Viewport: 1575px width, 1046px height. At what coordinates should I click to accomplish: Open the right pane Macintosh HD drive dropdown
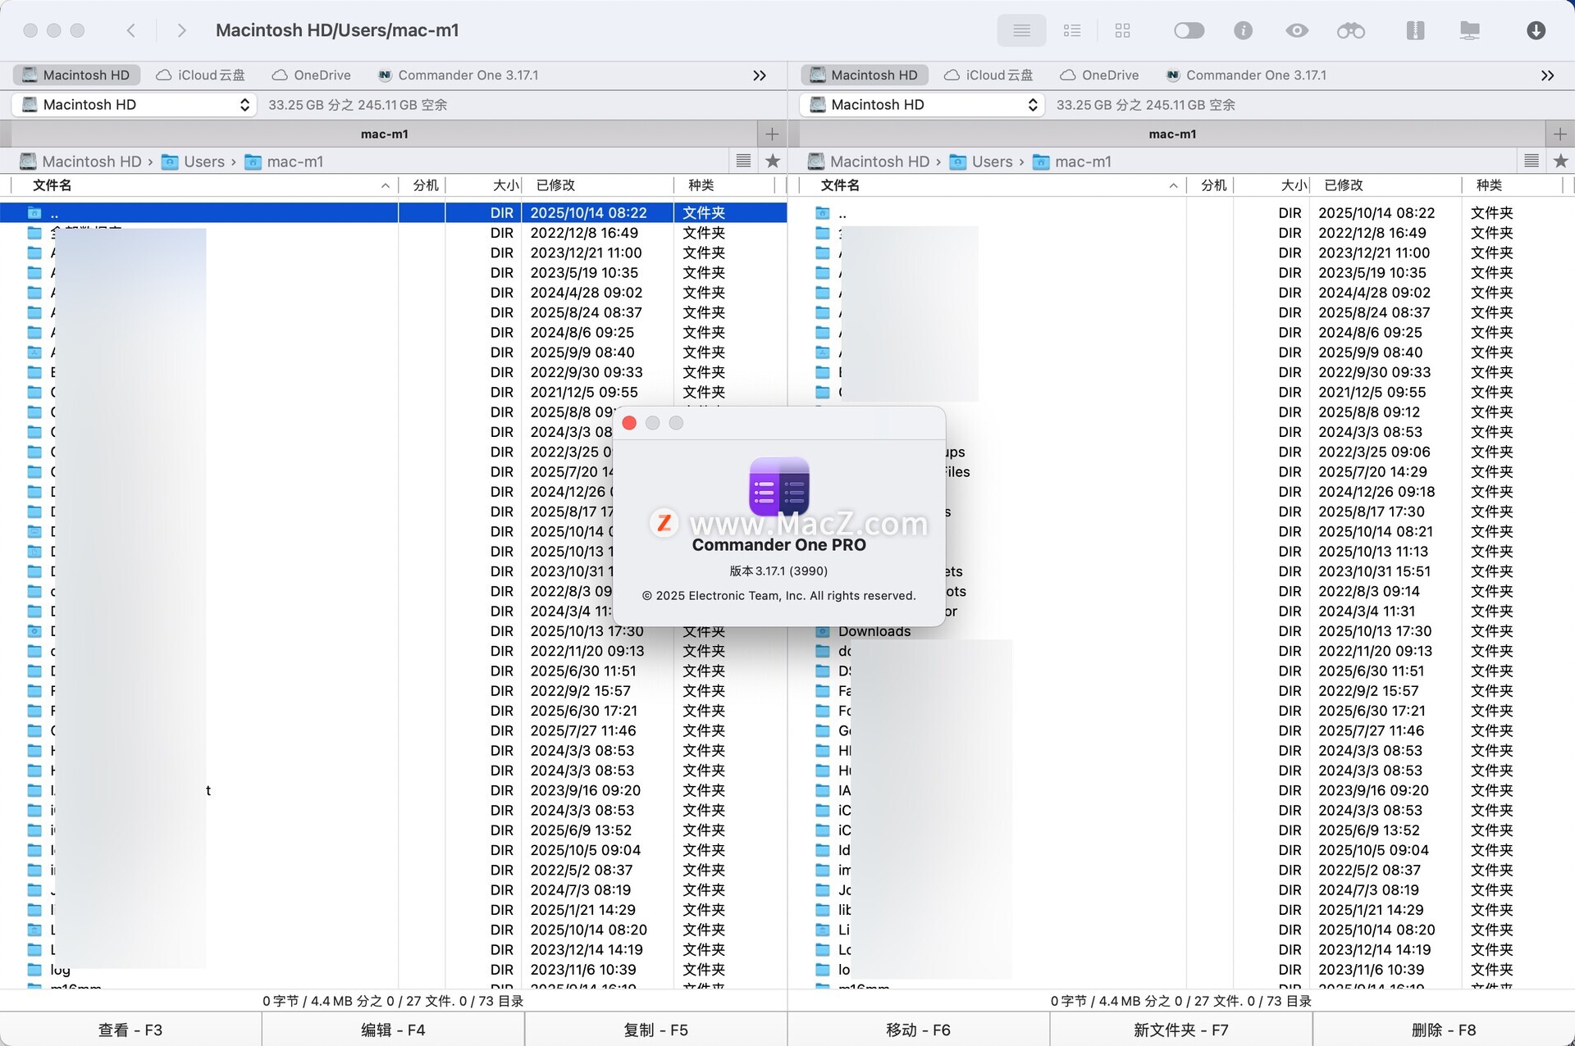(x=923, y=105)
